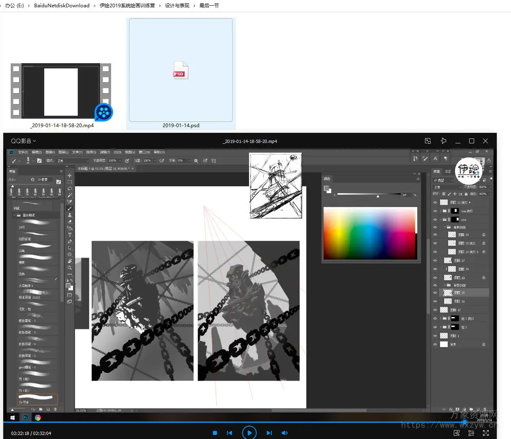Enter fullscreen mode in the video player

(486, 433)
